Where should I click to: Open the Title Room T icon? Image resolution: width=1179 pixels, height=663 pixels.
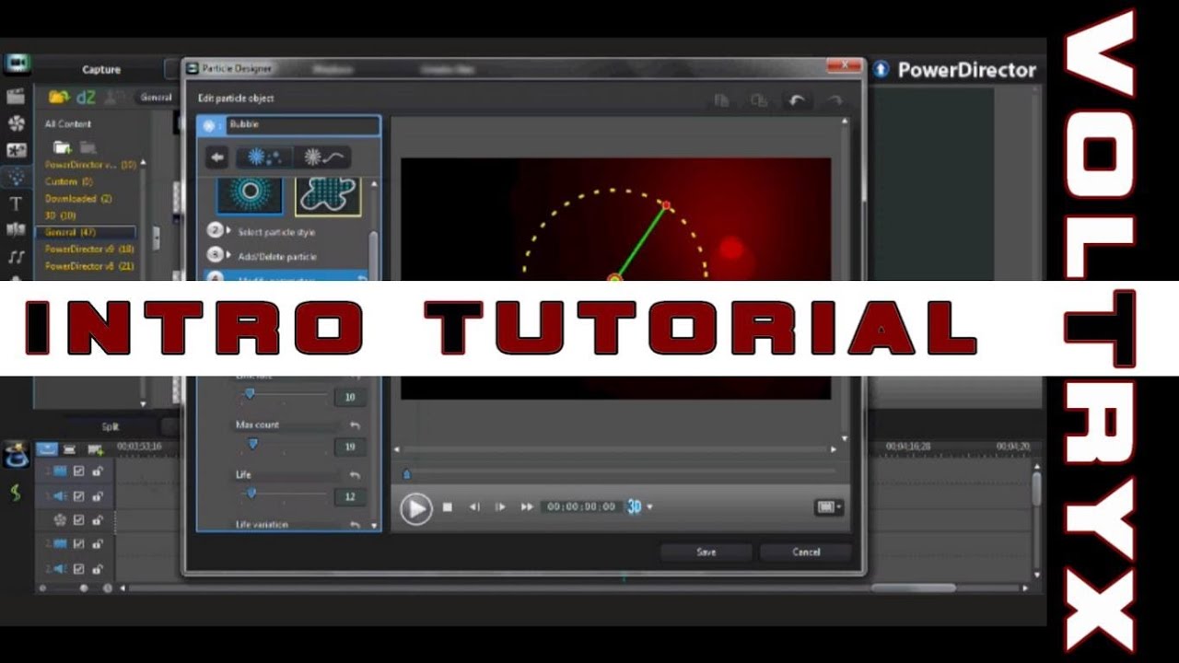[x=16, y=204]
